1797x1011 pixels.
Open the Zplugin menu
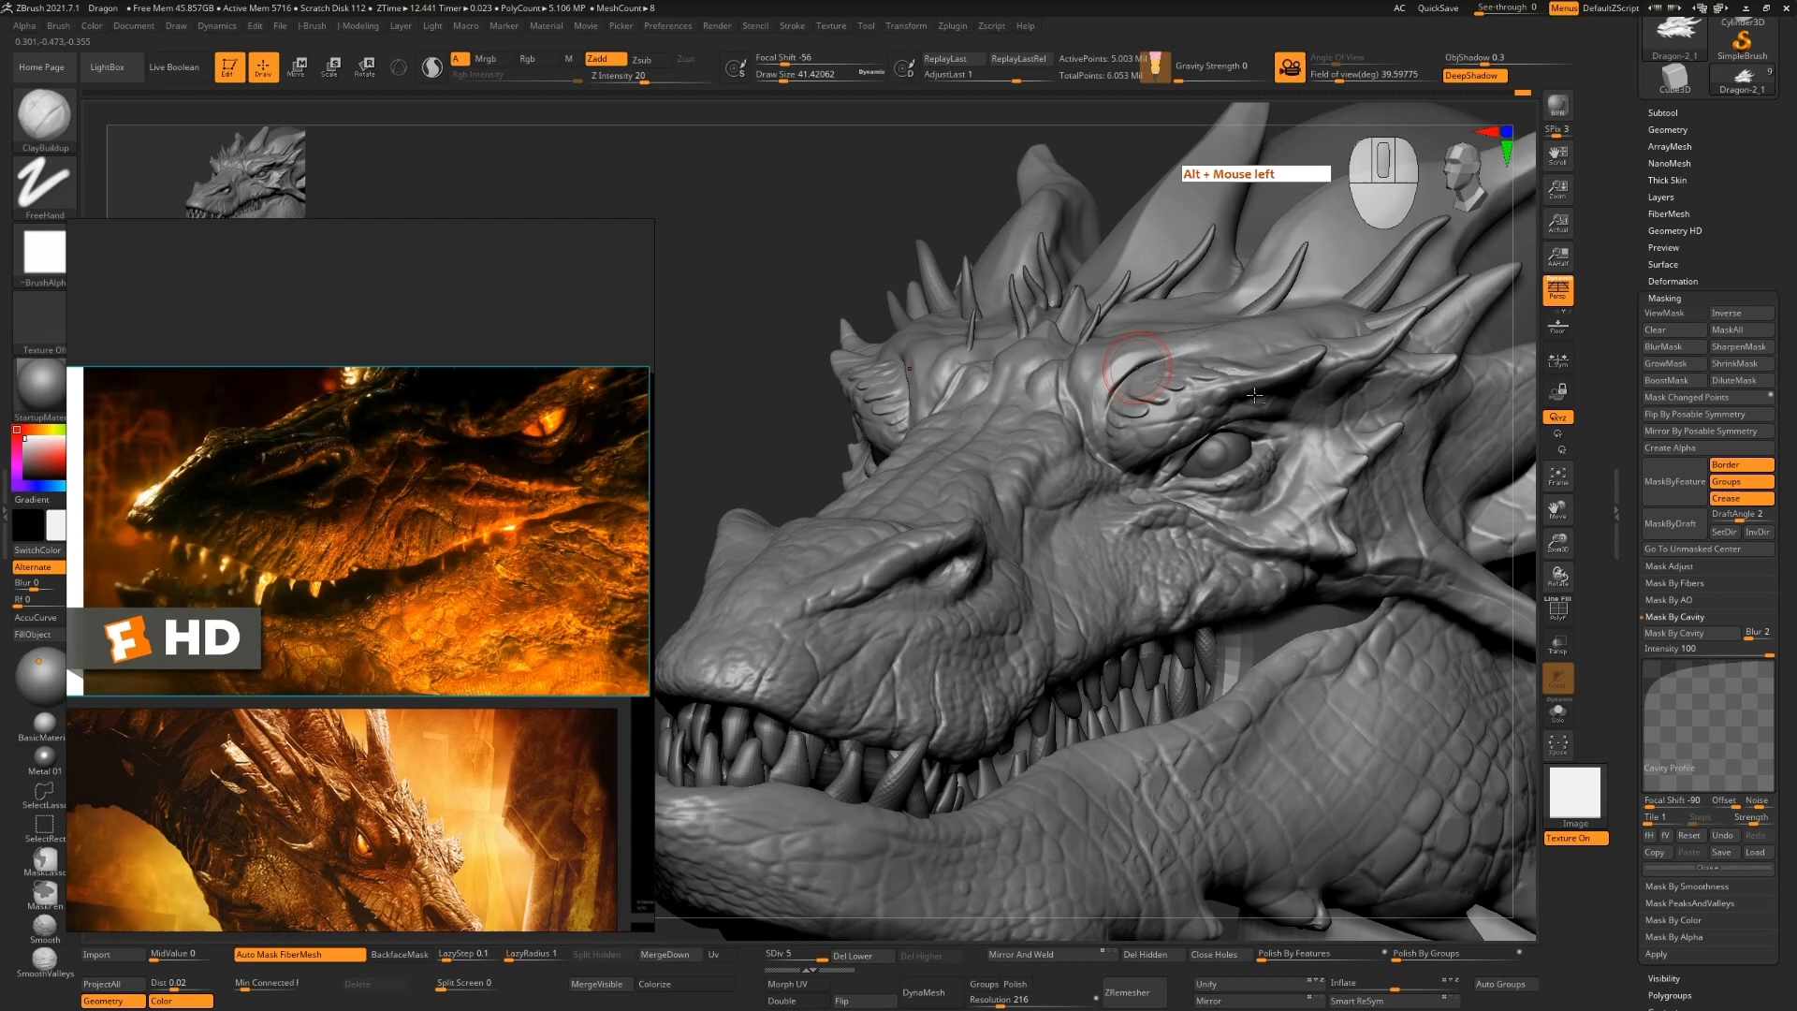click(x=952, y=25)
